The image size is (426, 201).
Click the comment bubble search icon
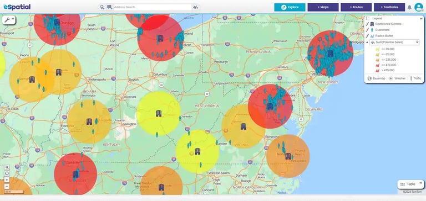pyautogui.click(x=109, y=7)
